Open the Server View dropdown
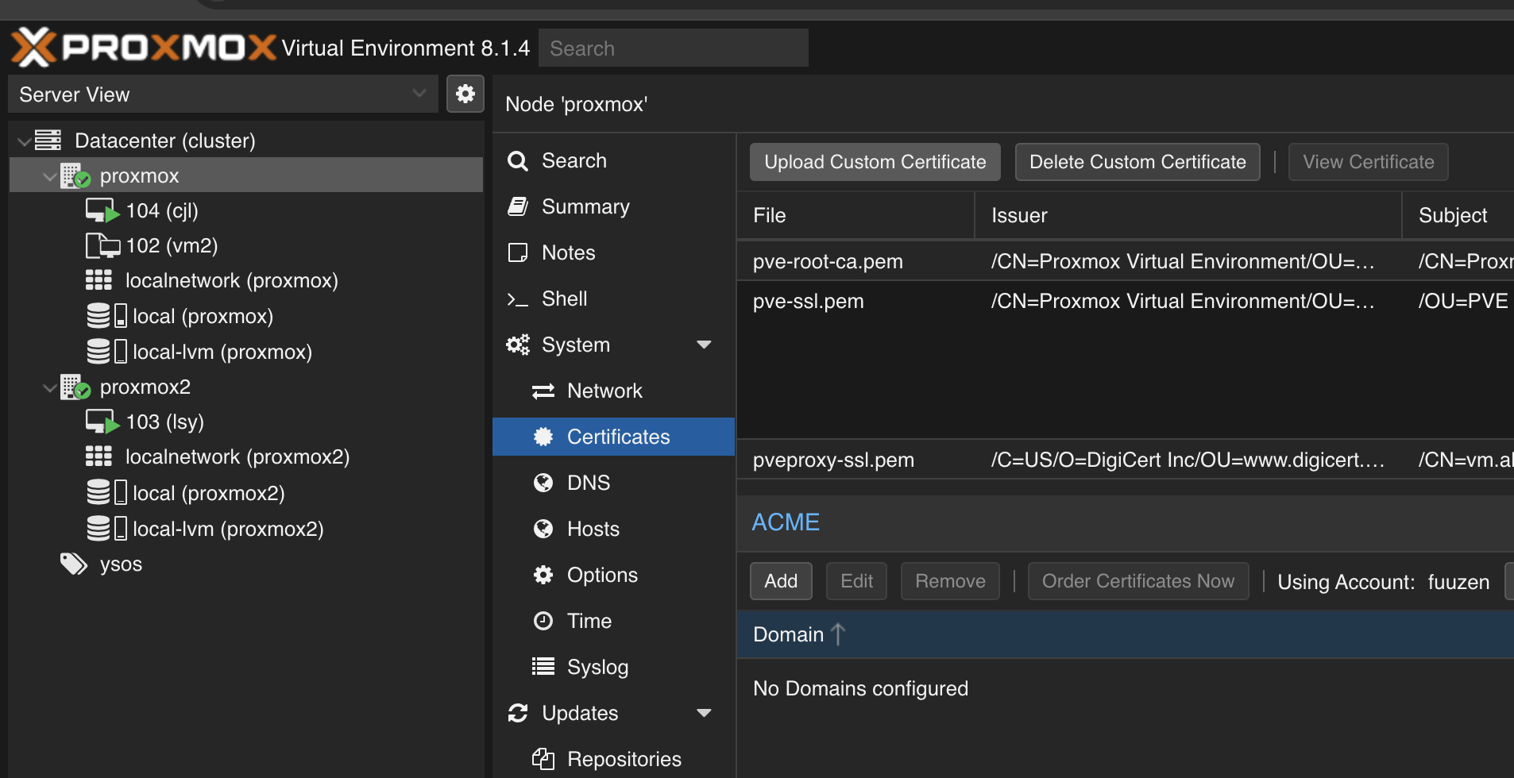 223,94
